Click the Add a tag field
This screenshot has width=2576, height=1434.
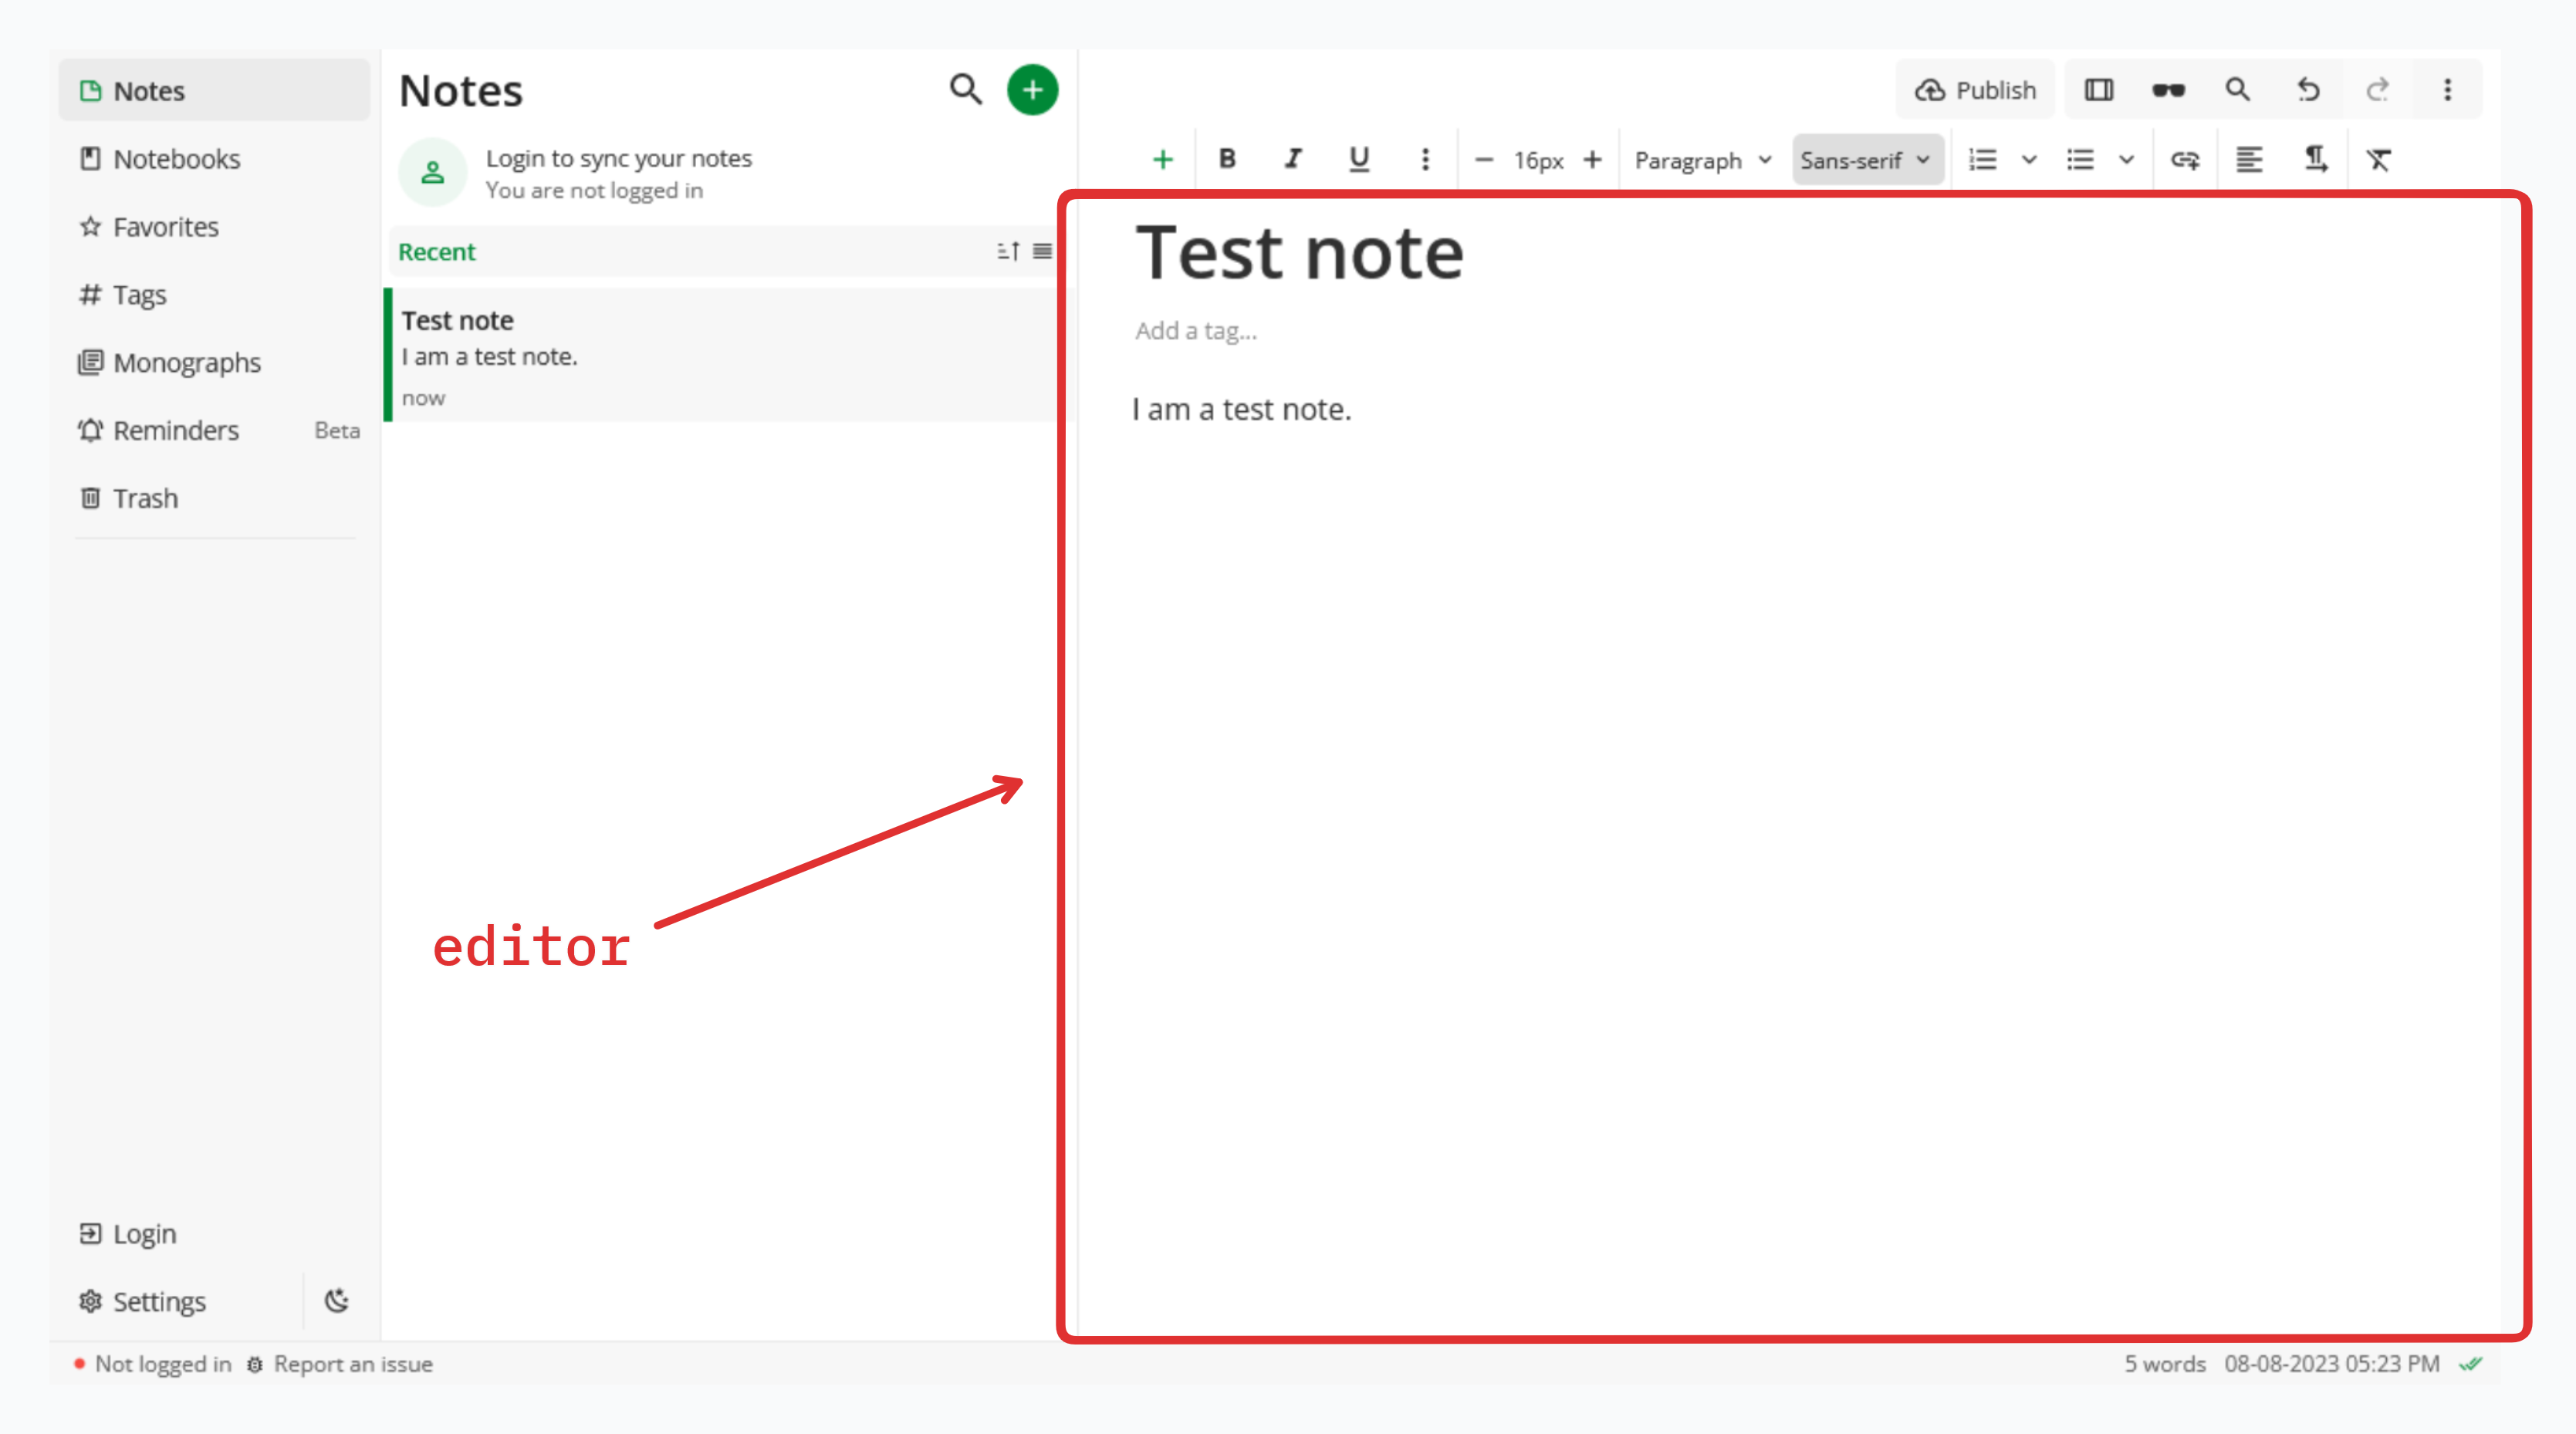[x=1196, y=331]
